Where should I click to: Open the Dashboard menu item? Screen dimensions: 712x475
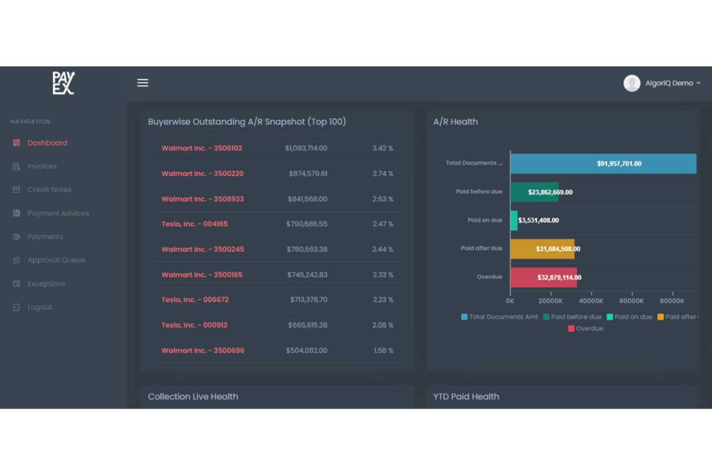click(x=47, y=143)
